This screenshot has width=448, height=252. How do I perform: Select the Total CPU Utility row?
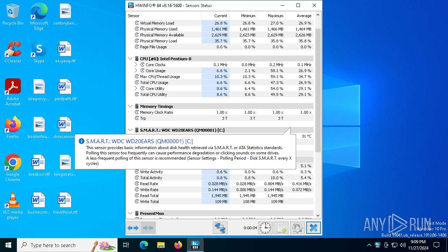coord(220,94)
